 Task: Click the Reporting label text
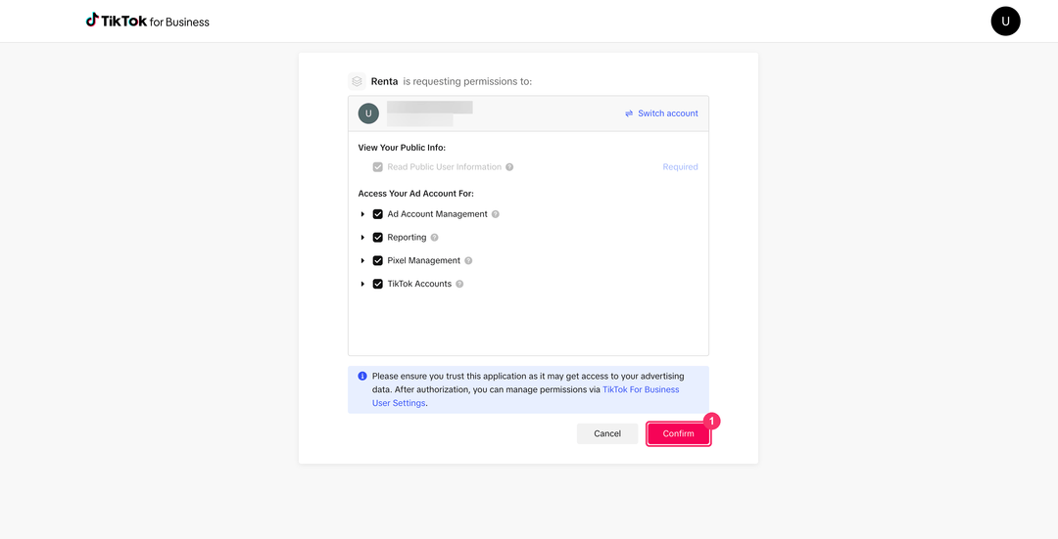pos(407,237)
